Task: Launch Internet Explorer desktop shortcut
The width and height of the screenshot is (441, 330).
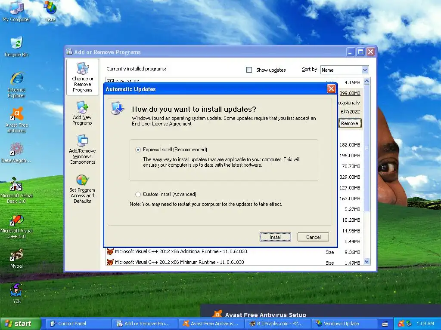Action: (17, 84)
